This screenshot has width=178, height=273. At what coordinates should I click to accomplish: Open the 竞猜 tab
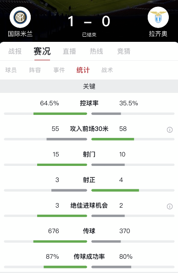coord(123,51)
